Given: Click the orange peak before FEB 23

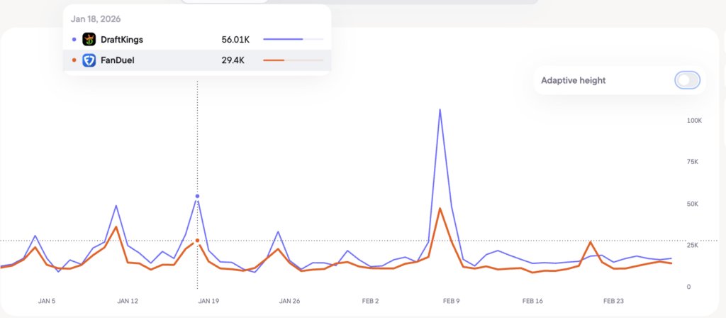Looking at the screenshot, I should 591,242.
